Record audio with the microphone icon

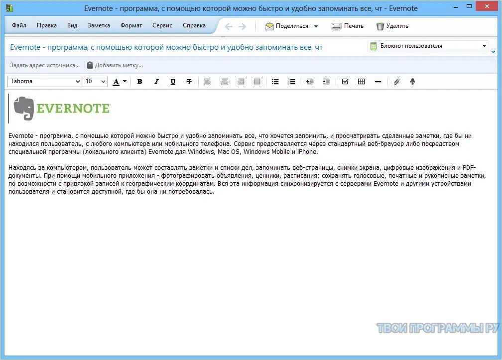[413, 82]
